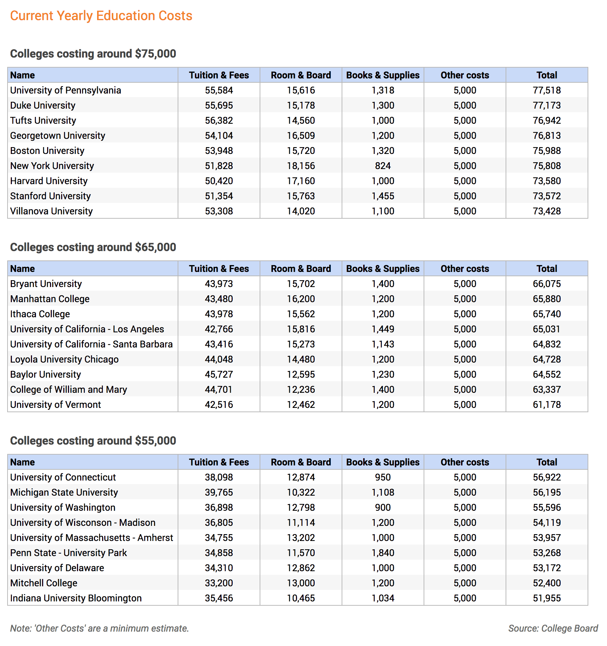Select total 61,178 for Vermont

coord(547,405)
